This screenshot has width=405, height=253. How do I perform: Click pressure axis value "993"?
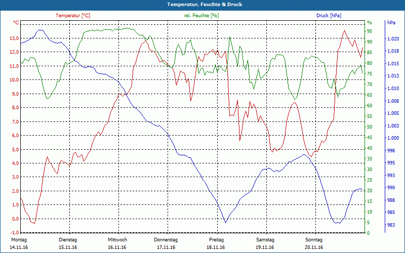(391, 175)
